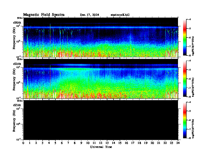Click the PSD units label beside dH/dt color bar
Image resolution: width=212 pixels, height=164 pixels.
click(193, 46)
